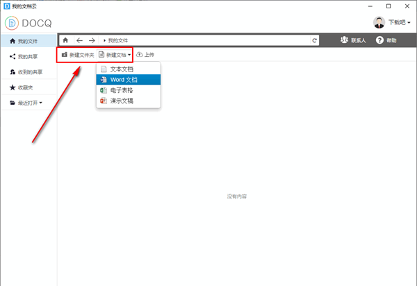Navigate forward with the right arrow
417x286 pixels.
tap(92, 40)
